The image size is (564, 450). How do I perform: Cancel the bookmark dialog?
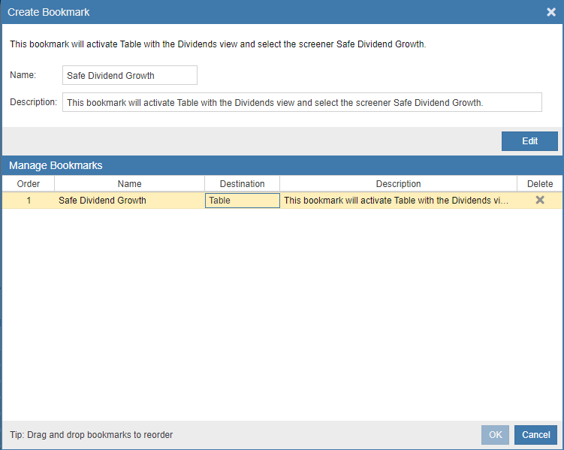point(535,434)
